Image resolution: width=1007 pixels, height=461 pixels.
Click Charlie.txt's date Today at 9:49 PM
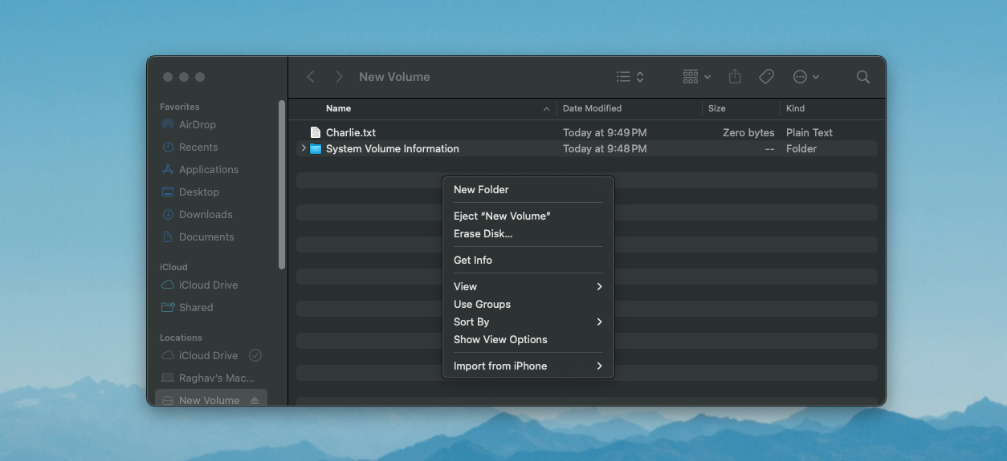(x=605, y=132)
